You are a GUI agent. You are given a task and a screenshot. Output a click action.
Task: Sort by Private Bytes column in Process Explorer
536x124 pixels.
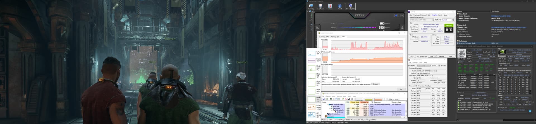(x=355, y=102)
